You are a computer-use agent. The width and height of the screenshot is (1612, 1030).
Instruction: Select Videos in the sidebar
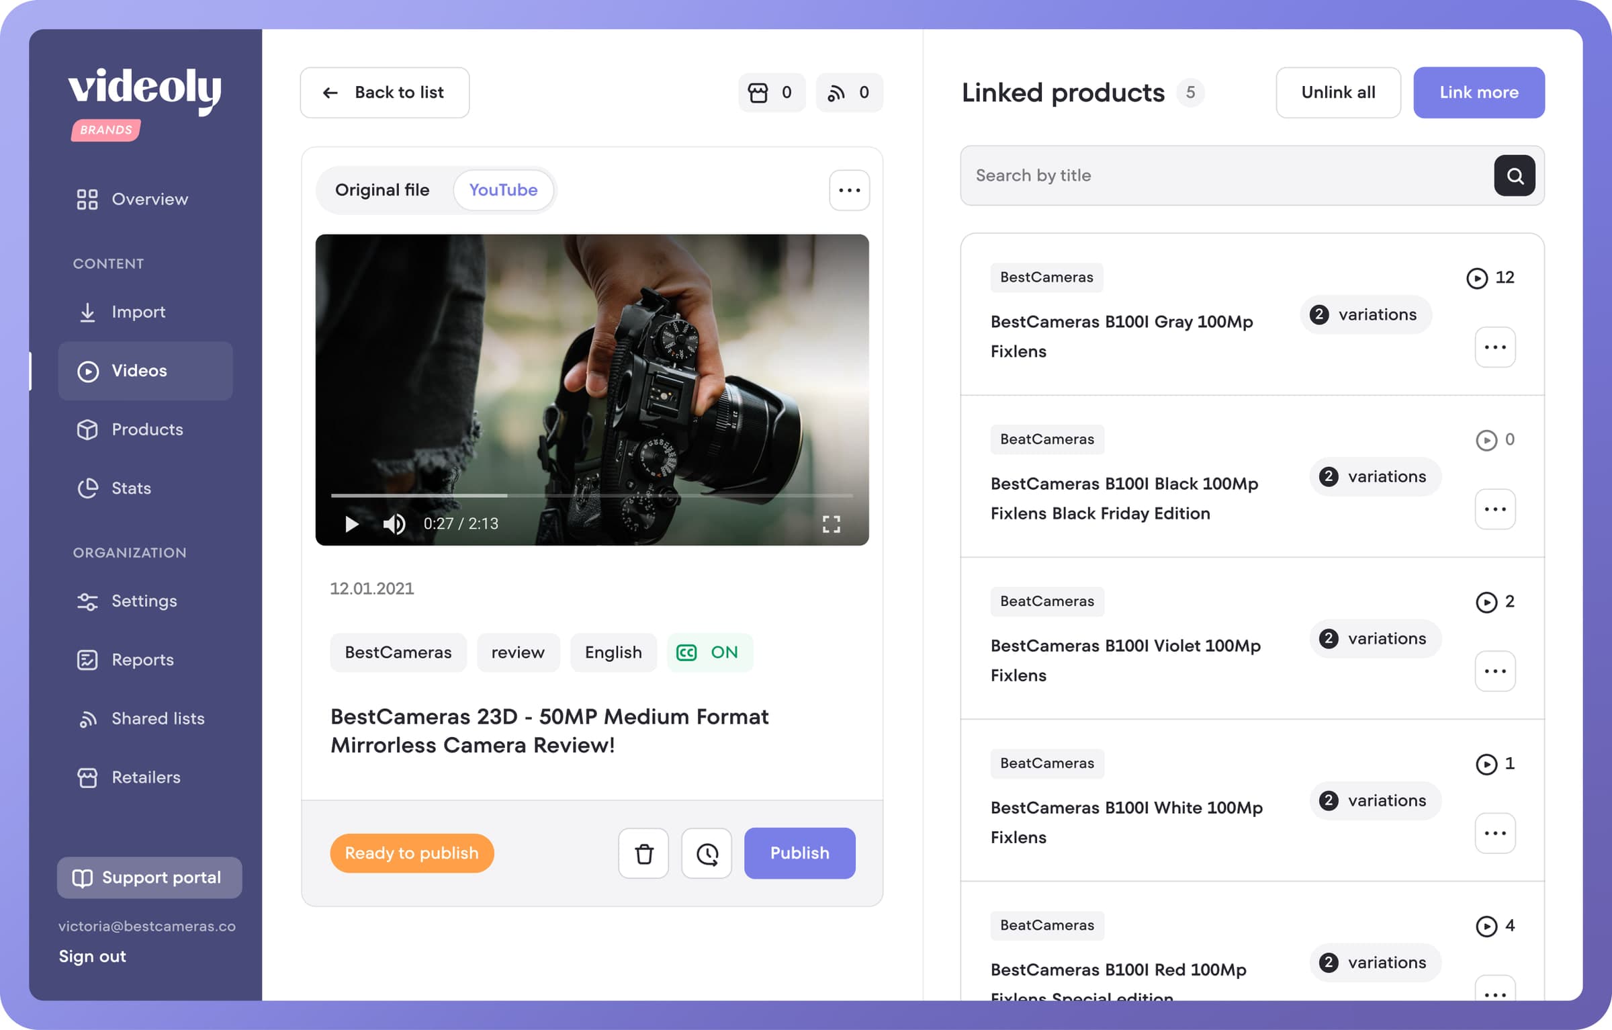point(145,371)
